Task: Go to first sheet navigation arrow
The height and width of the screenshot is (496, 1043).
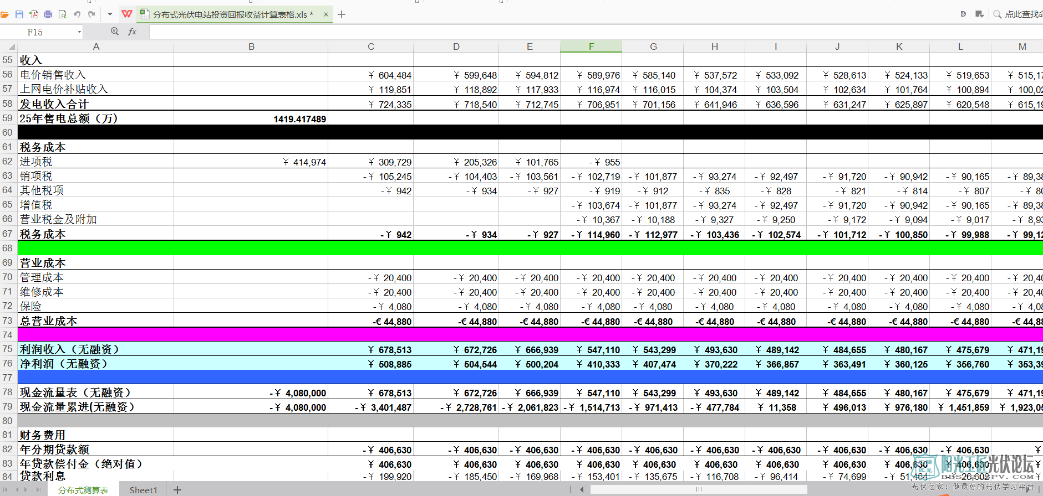Action: click(5, 490)
